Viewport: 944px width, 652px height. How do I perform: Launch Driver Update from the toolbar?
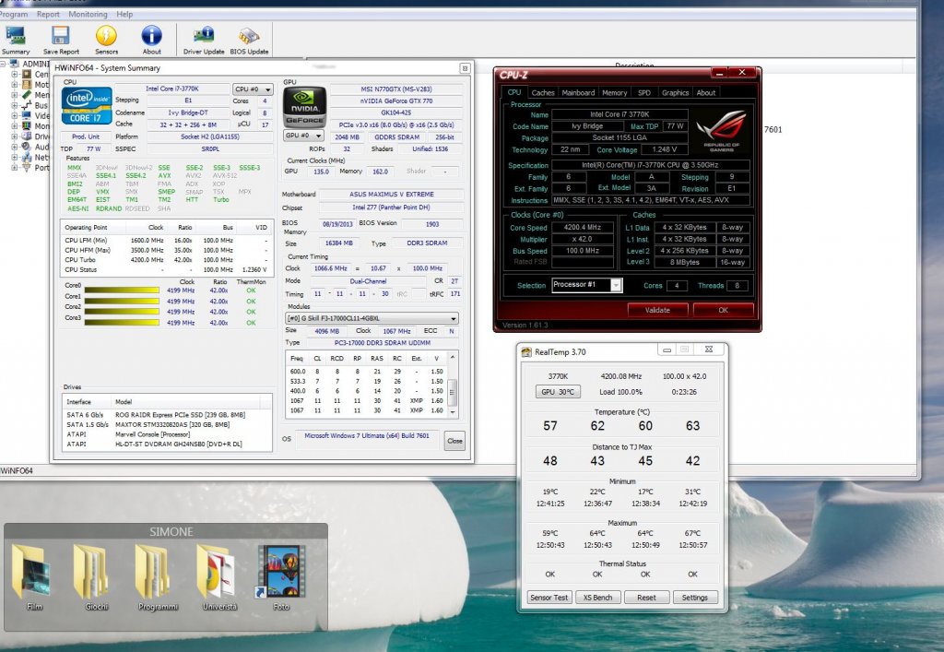coord(204,40)
